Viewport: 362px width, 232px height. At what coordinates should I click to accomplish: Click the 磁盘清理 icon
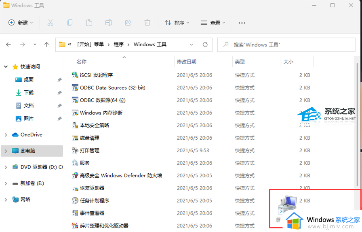click(x=75, y=138)
